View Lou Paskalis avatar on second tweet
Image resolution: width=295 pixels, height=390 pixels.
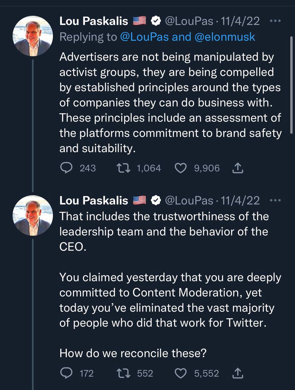(x=33, y=215)
